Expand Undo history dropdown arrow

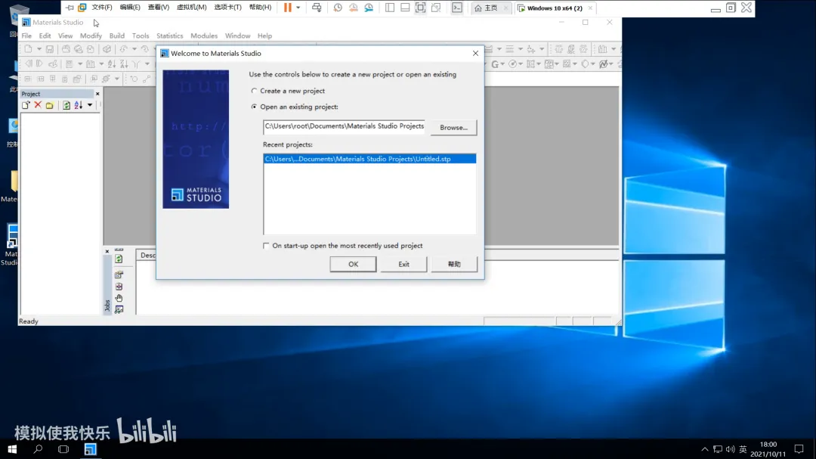click(134, 49)
